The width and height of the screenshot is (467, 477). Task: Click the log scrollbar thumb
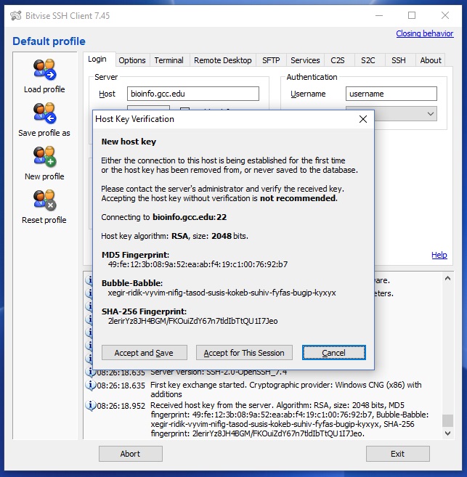pos(447,420)
